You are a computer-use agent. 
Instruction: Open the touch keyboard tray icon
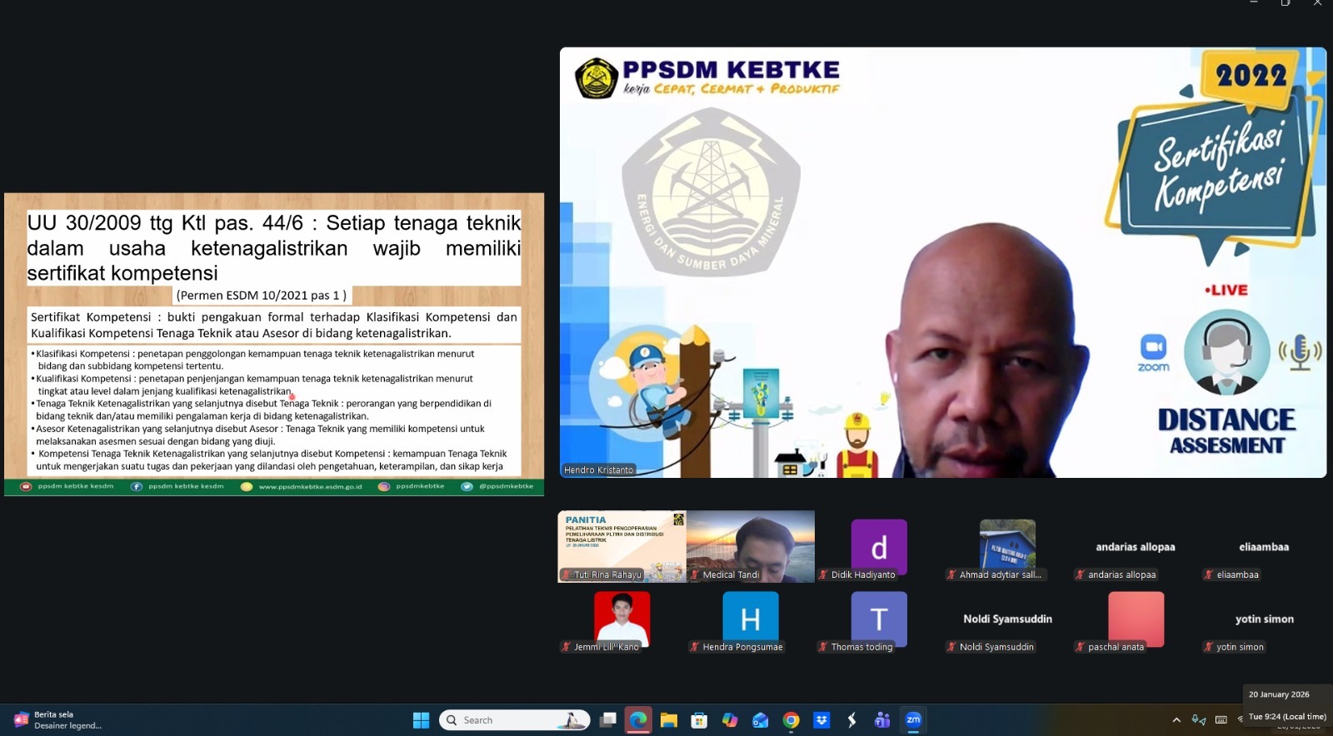pos(1221,720)
